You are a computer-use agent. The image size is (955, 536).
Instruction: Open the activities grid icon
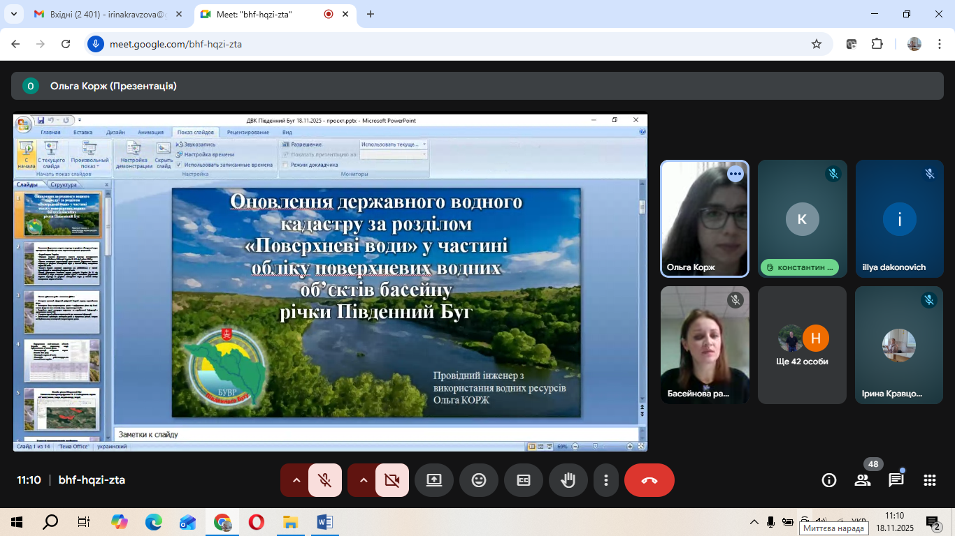point(929,480)
